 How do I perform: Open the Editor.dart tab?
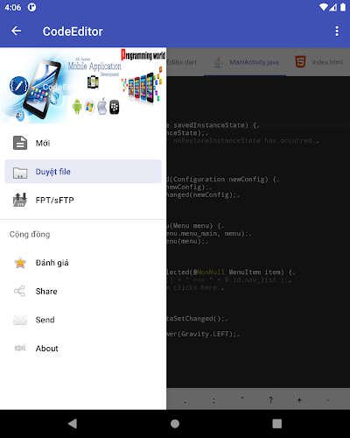[182, 62]
